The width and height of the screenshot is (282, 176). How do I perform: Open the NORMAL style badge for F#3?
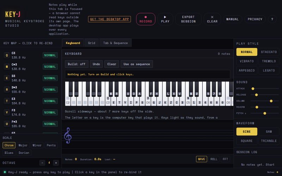click(50, 124)
